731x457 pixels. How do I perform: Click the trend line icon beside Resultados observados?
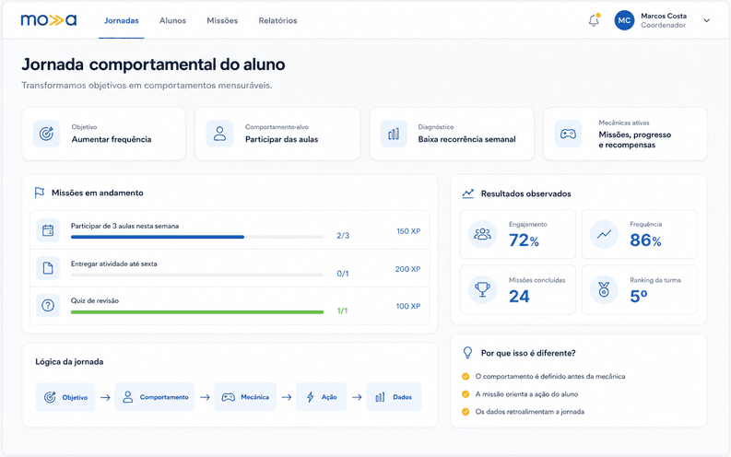pyautogui.click(x=467, y=193)
